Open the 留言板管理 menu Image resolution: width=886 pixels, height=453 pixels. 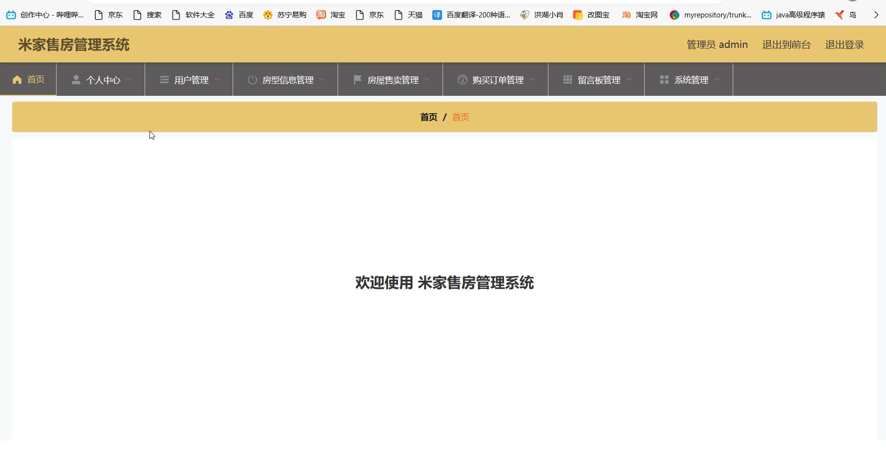point(596,79)
